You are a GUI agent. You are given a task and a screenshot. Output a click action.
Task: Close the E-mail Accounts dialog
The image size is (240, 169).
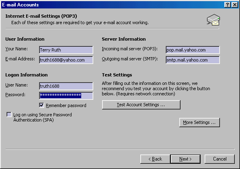click(x=235, y=5)
